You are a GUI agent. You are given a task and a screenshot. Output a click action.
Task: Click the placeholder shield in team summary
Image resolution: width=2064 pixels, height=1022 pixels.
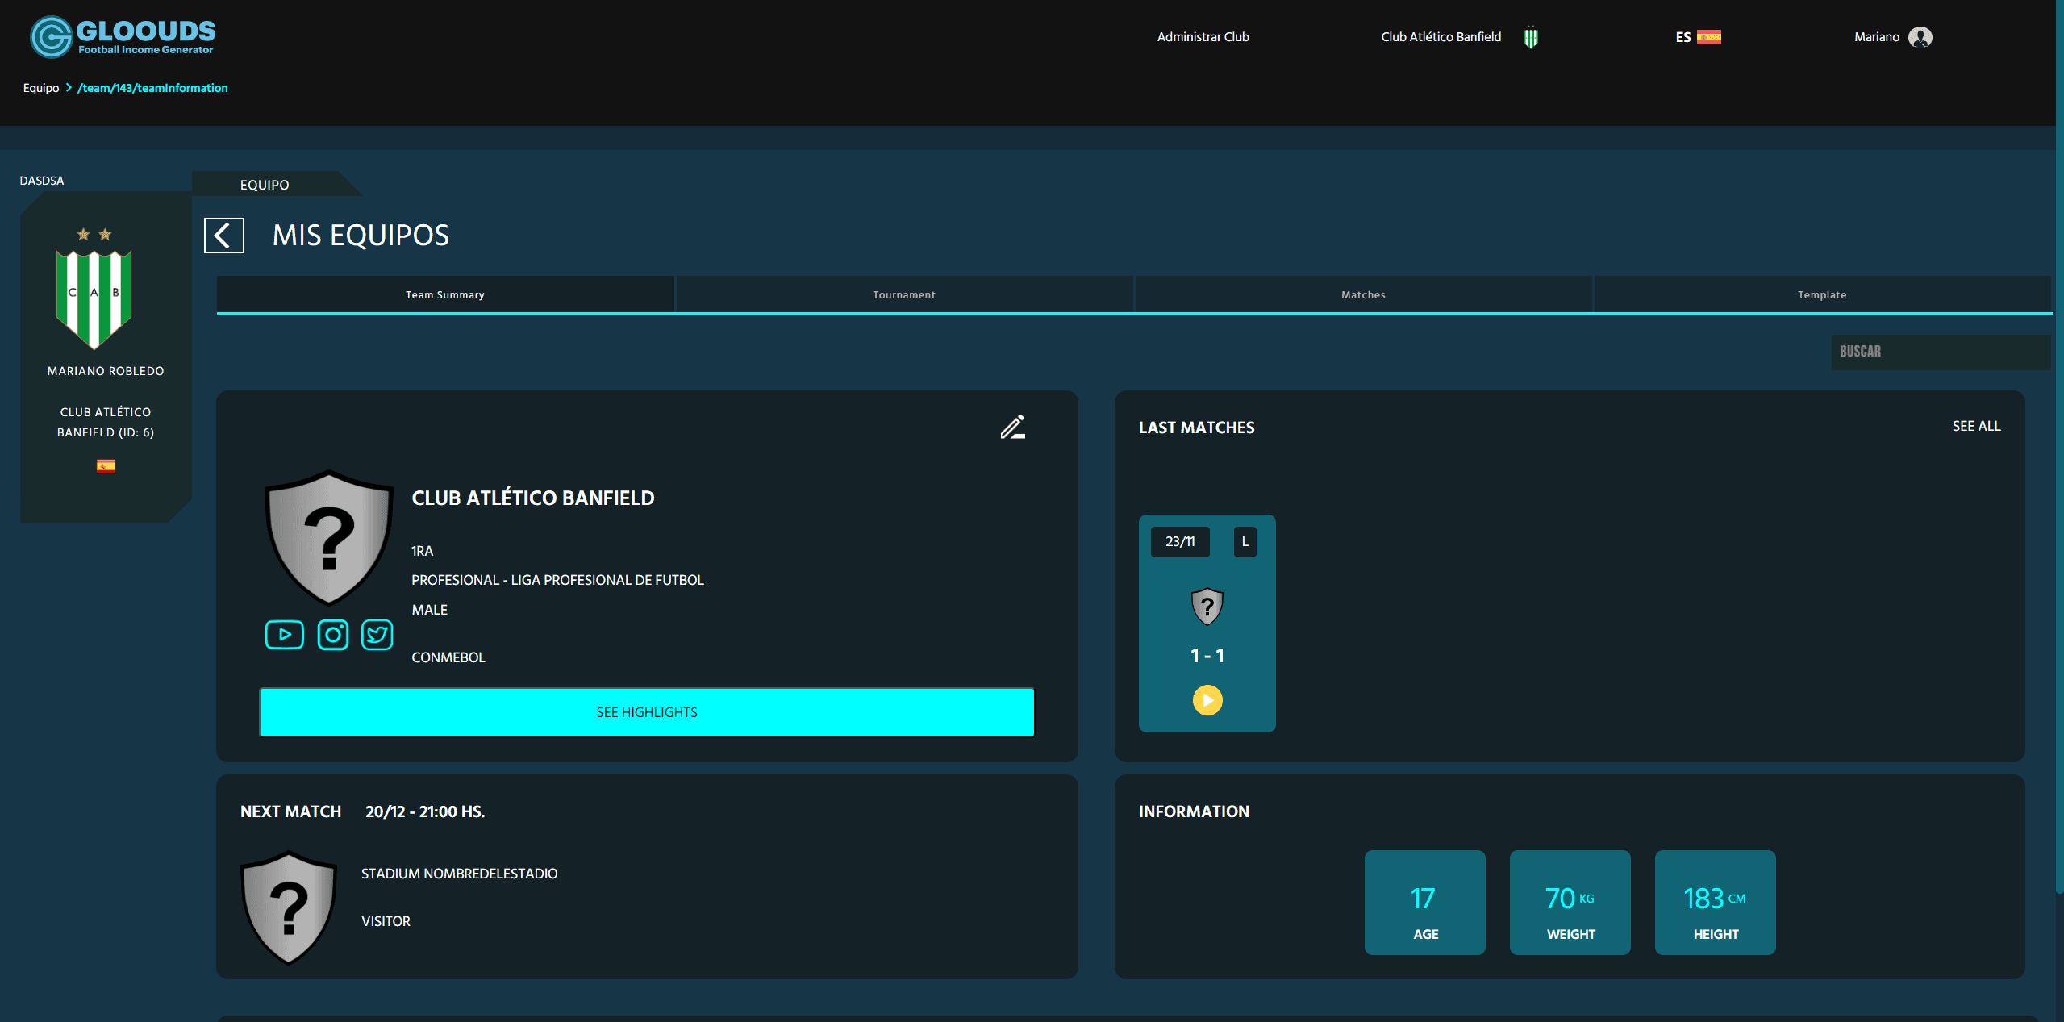tap(329, 537)
